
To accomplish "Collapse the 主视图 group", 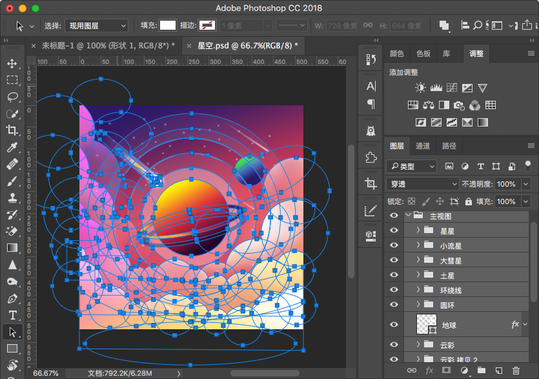I will [x=408, y=215].
